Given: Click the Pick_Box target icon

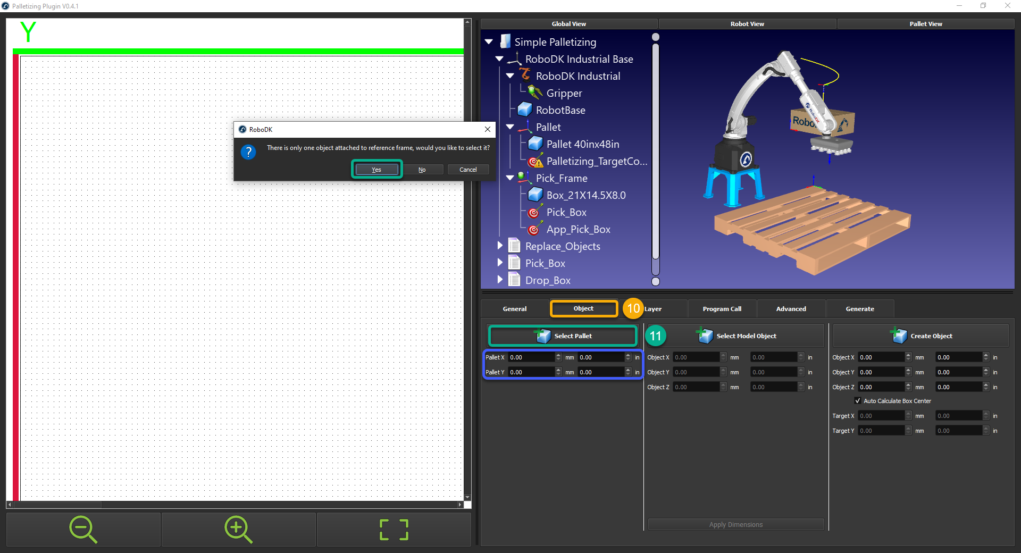Looking at the screenshot, I should pyautogui.click(x=535, y=212).
